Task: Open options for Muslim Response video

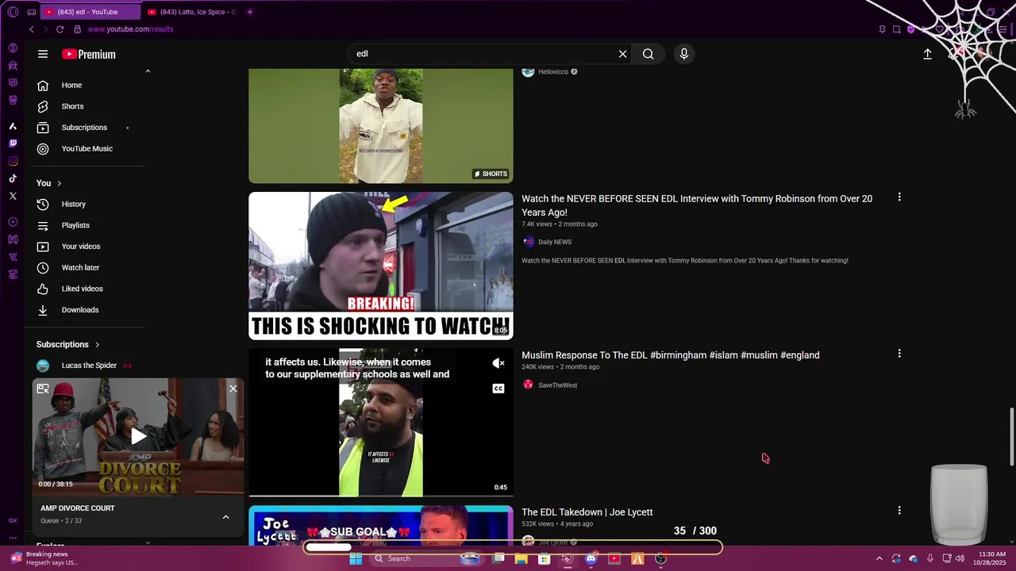Action: (x=899, y=354)
